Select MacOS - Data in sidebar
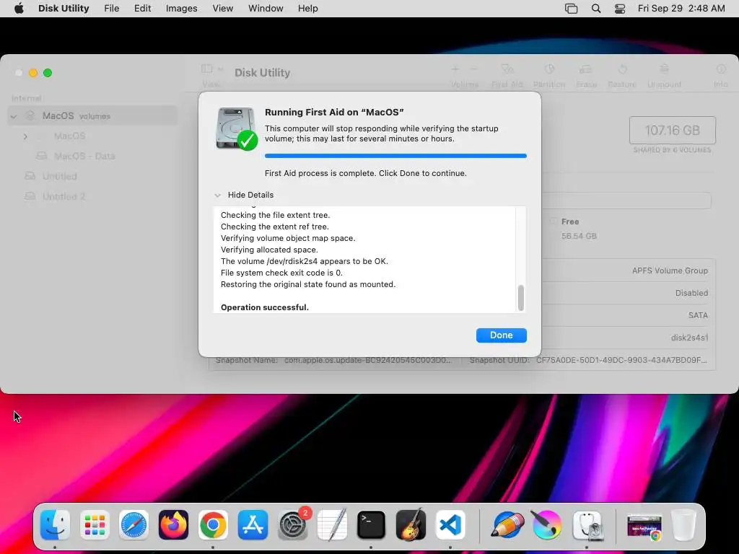 pyautogui.click(x=84, y=156)
